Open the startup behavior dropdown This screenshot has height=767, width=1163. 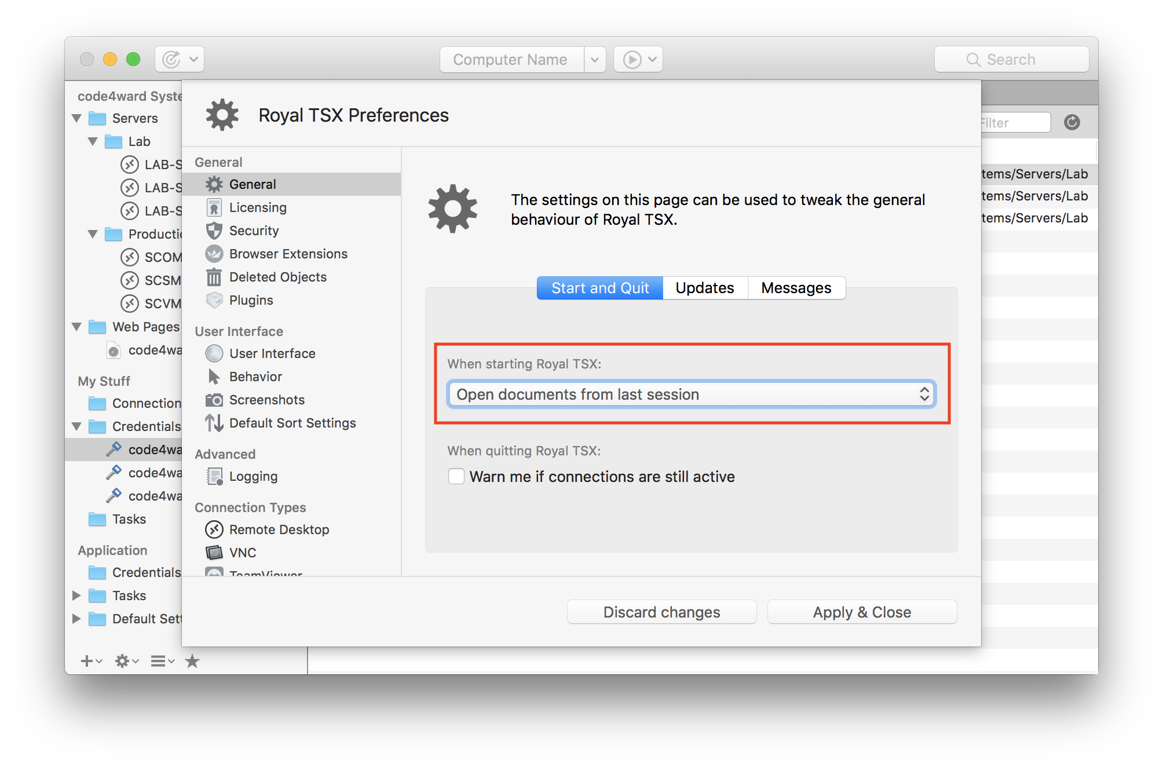(x=691, y=395)
